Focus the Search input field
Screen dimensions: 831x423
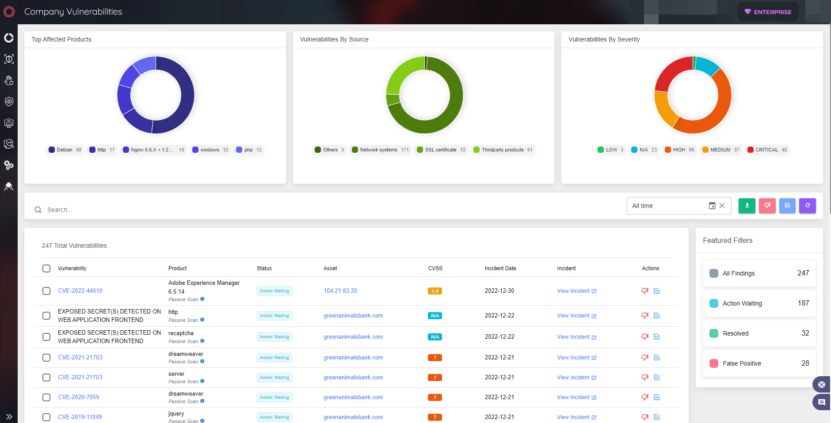click(327, 210)
